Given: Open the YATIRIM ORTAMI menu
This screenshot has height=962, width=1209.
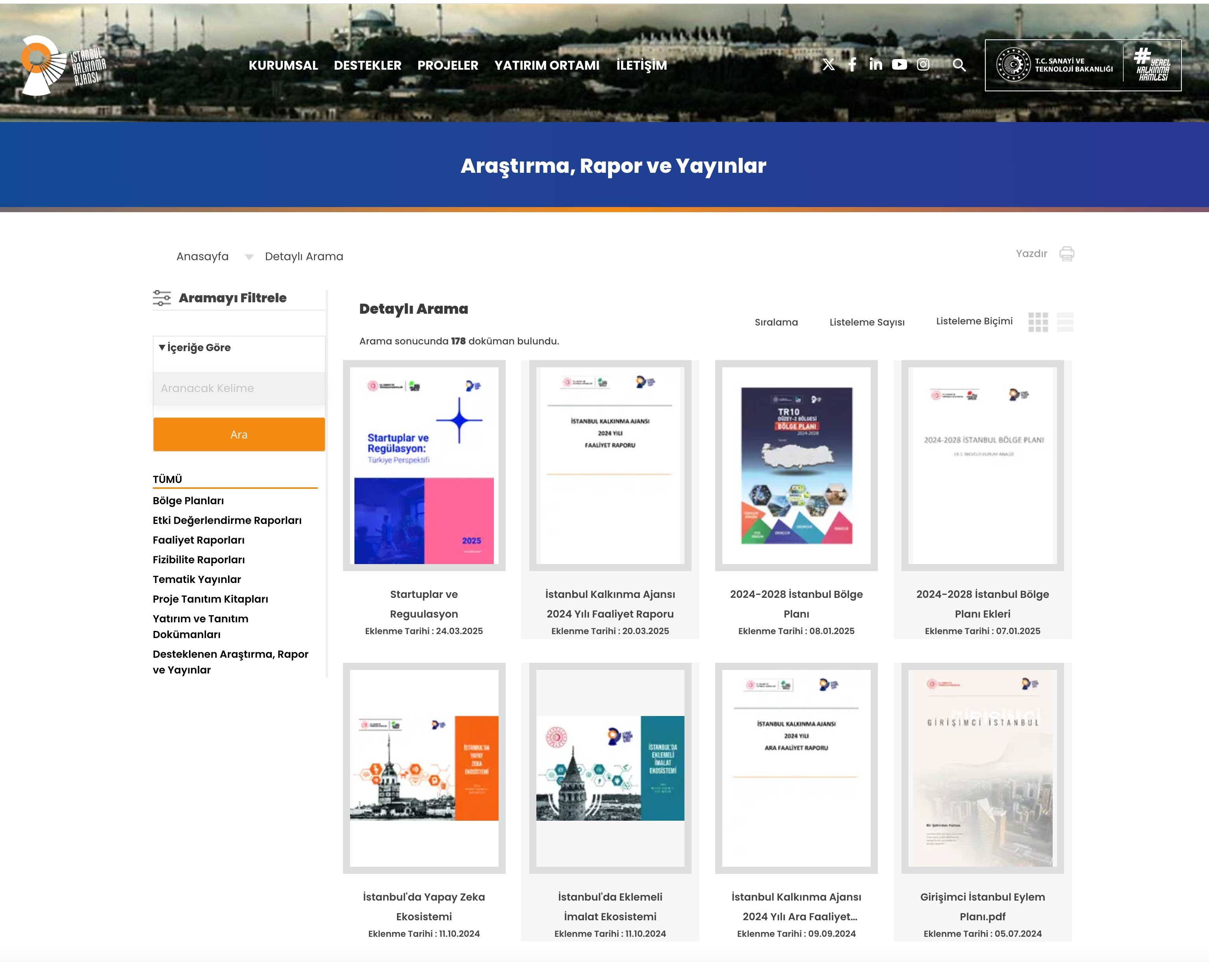Looking at the screenshot, I should tap(547, 66).
